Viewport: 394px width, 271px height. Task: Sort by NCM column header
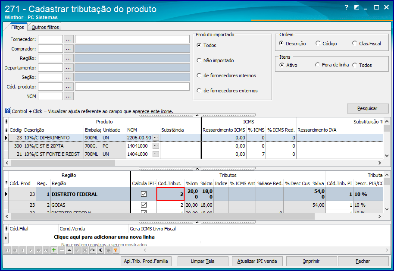(x=143, y=130)
